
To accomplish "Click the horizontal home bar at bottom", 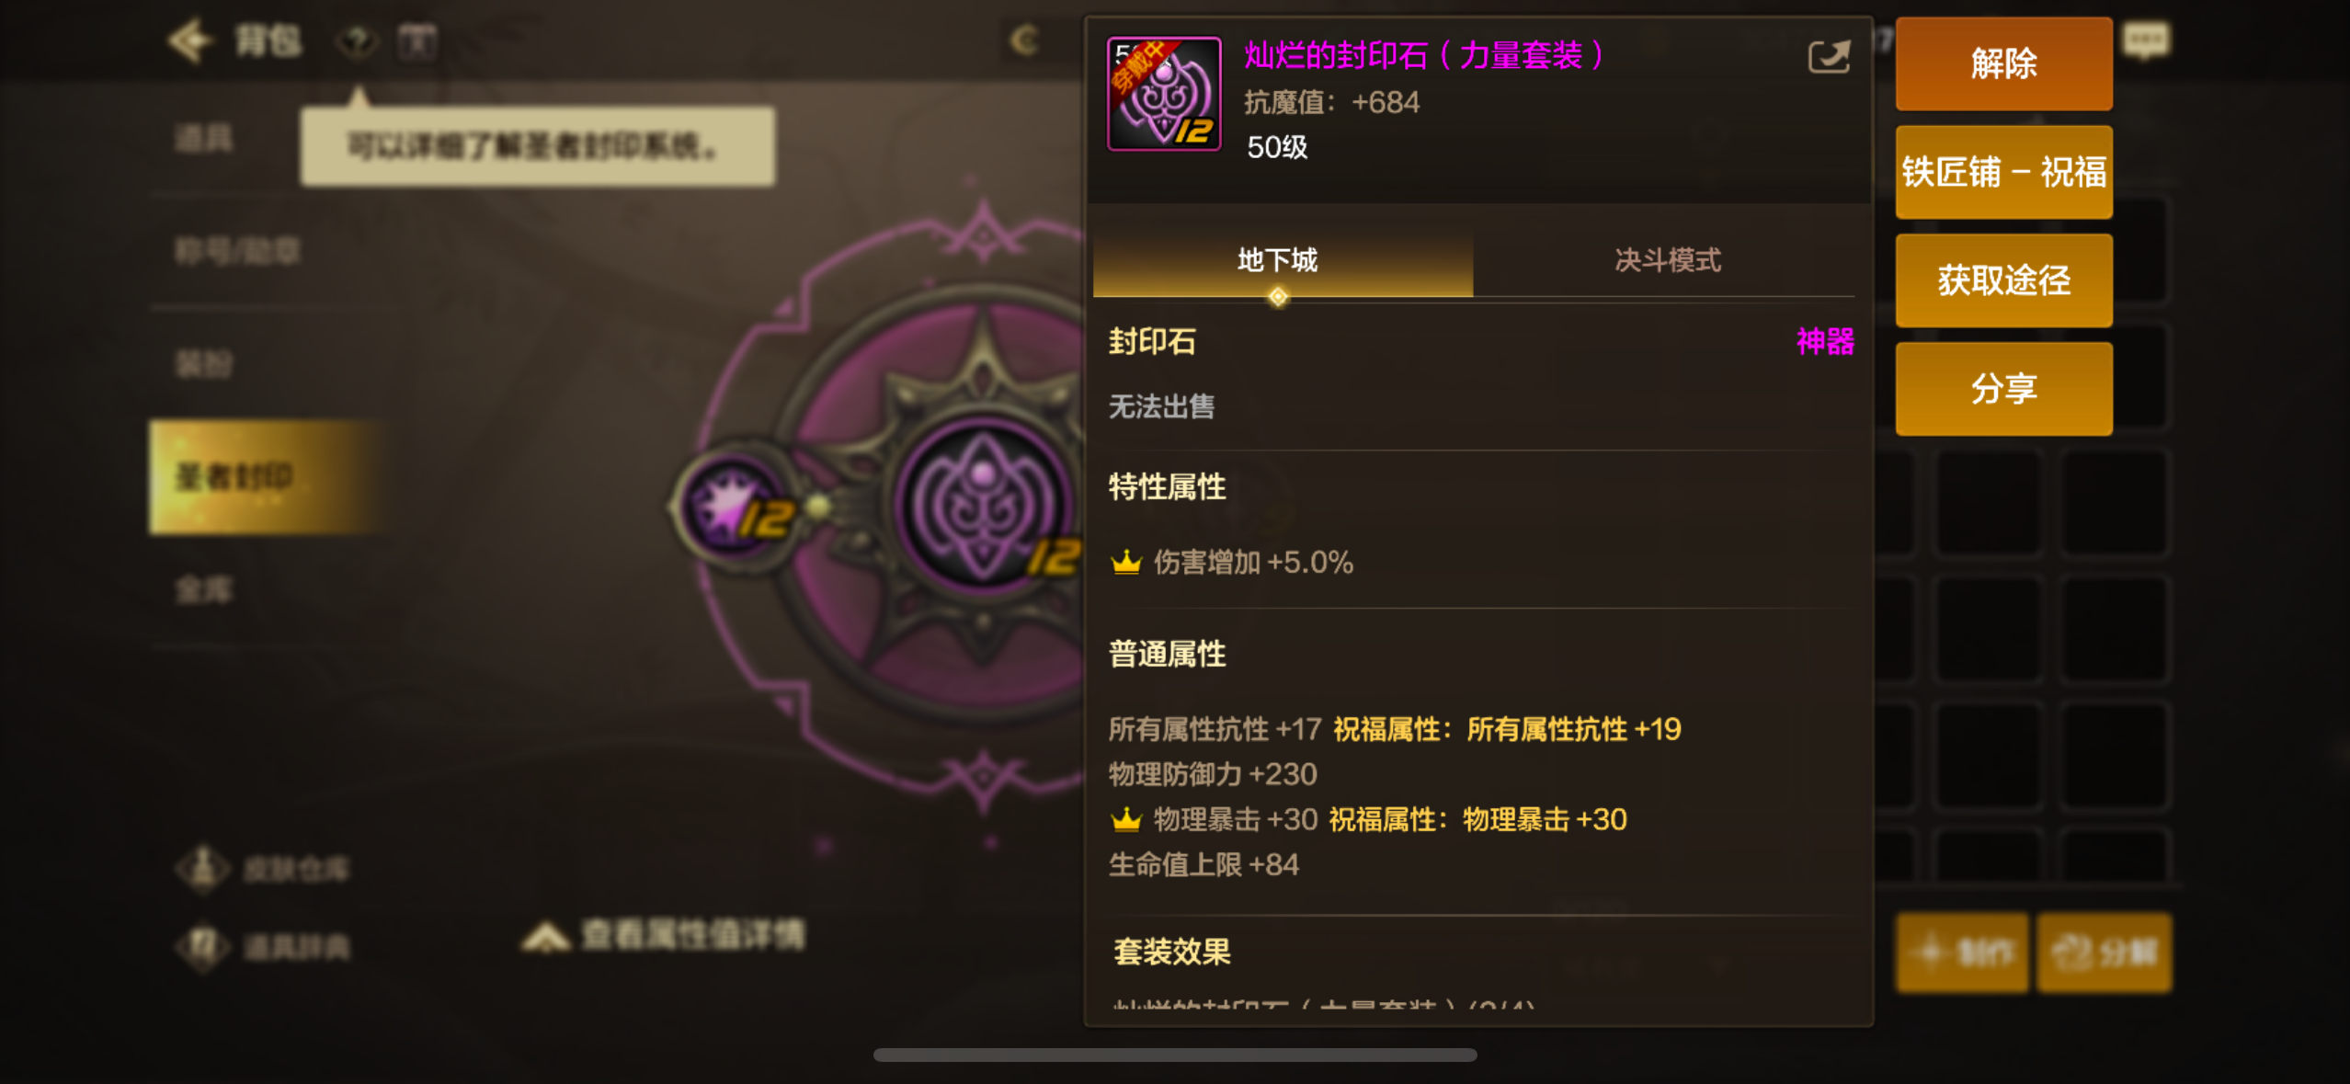I will (x=1175, y=1055).
